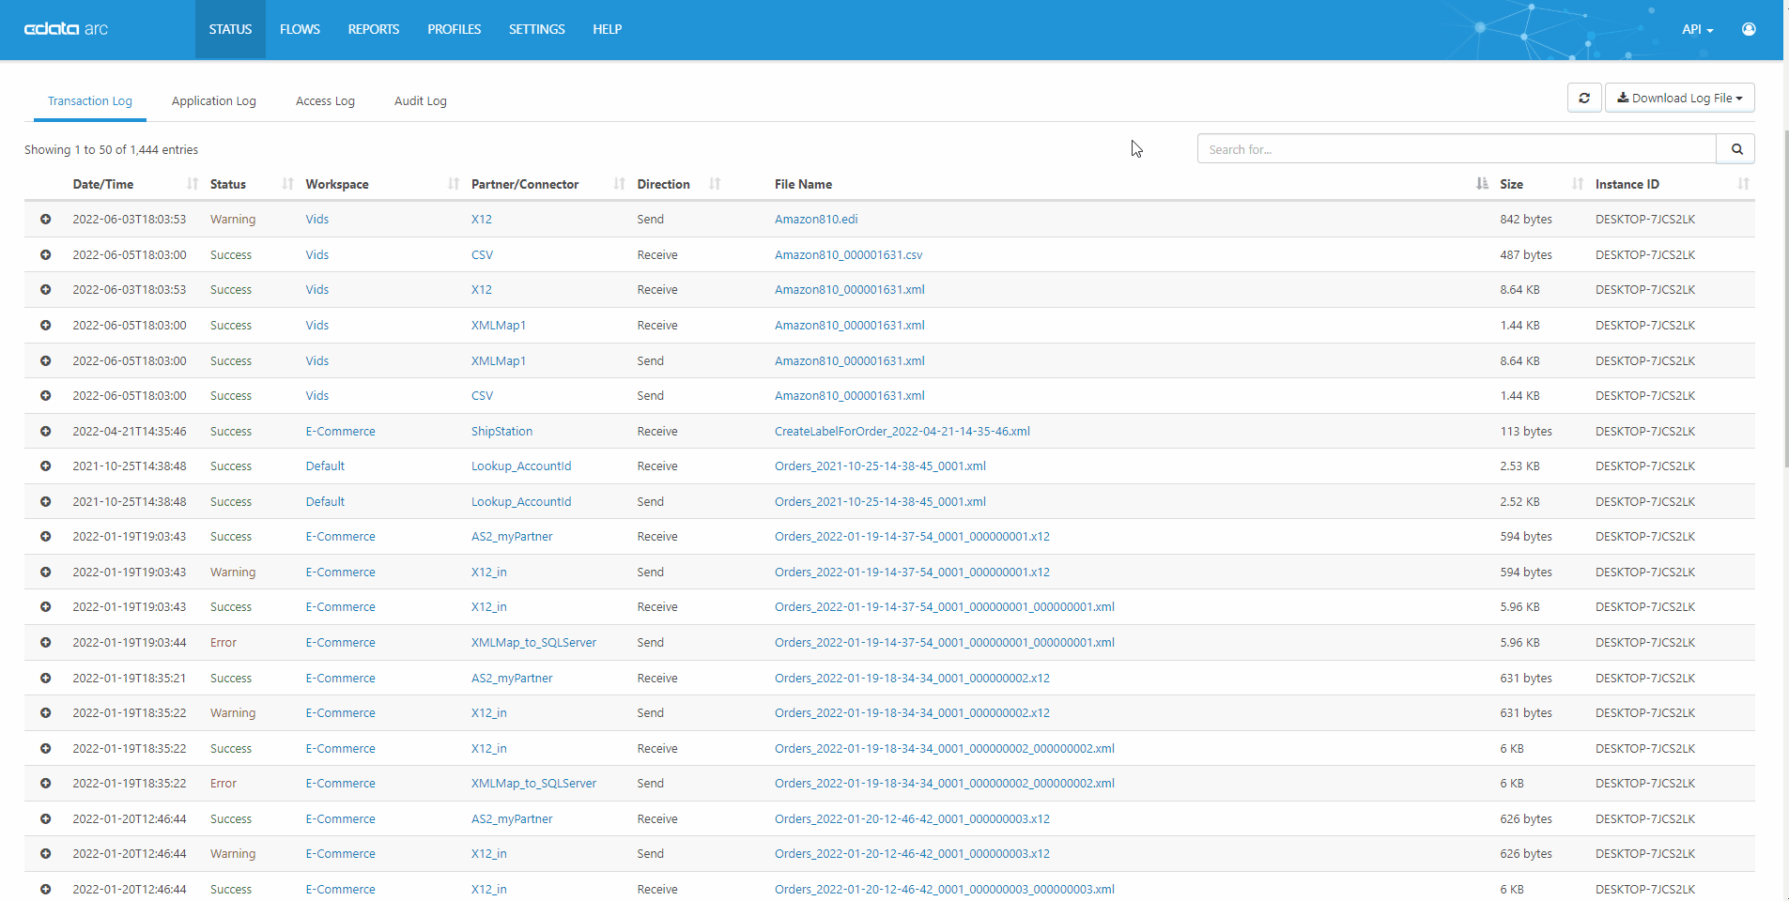The image size is (1789, 901).
Task: Click the CData Arc logo
Action: click(66, 29)
